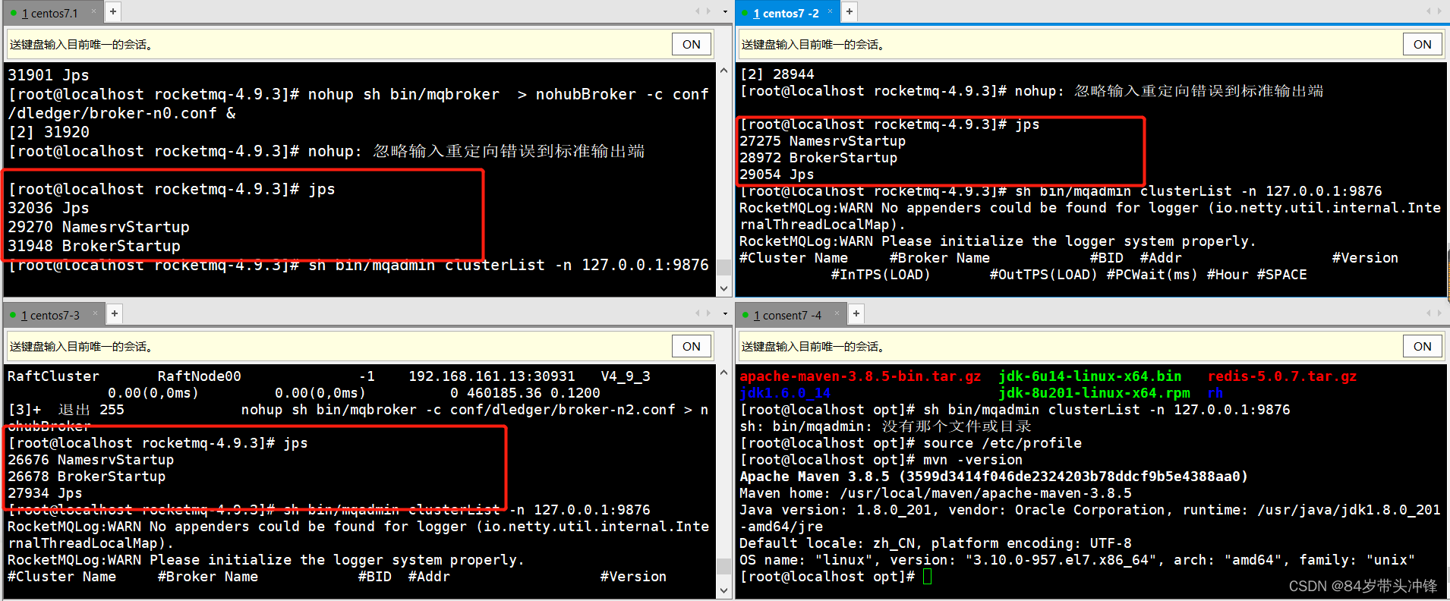1450x601 pixels.
Task: Add a new tab next to centos7 -2
Action: [850, 11]
